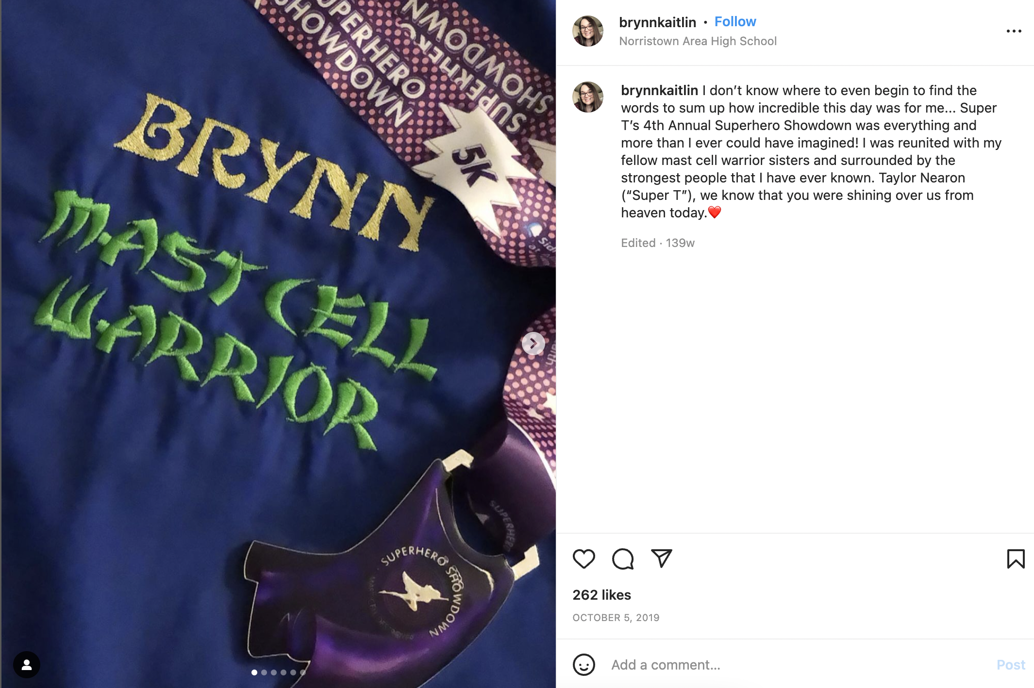
Task: Like the post with the heart icon
Action: [x=584, y=559]
